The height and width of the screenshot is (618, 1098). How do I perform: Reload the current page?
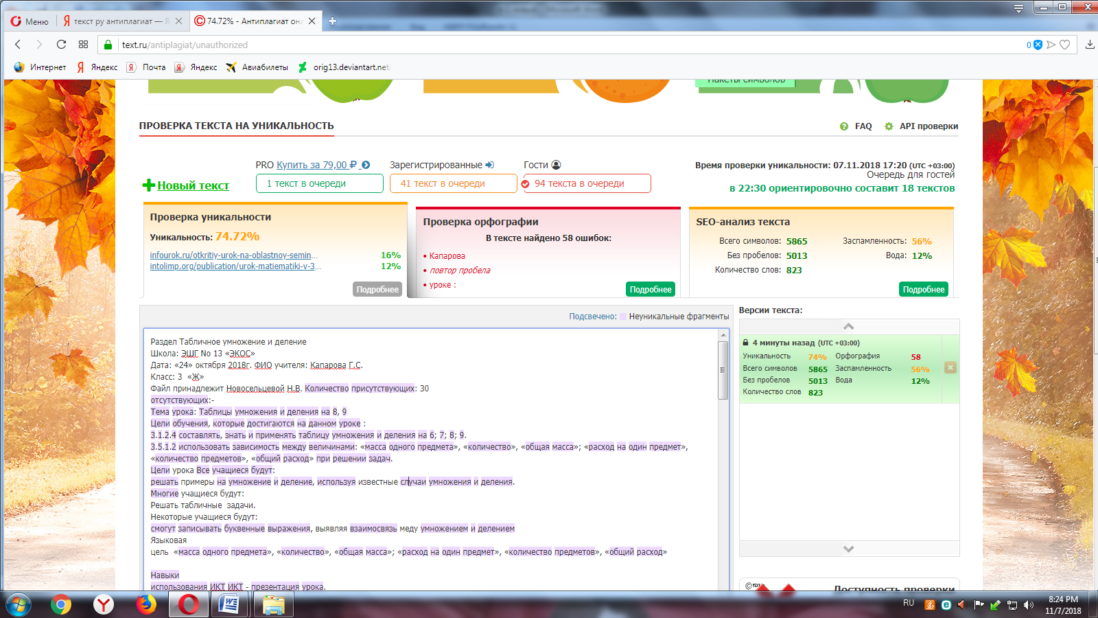61,45
